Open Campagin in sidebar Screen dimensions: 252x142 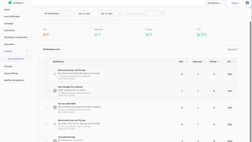(9, 23)
